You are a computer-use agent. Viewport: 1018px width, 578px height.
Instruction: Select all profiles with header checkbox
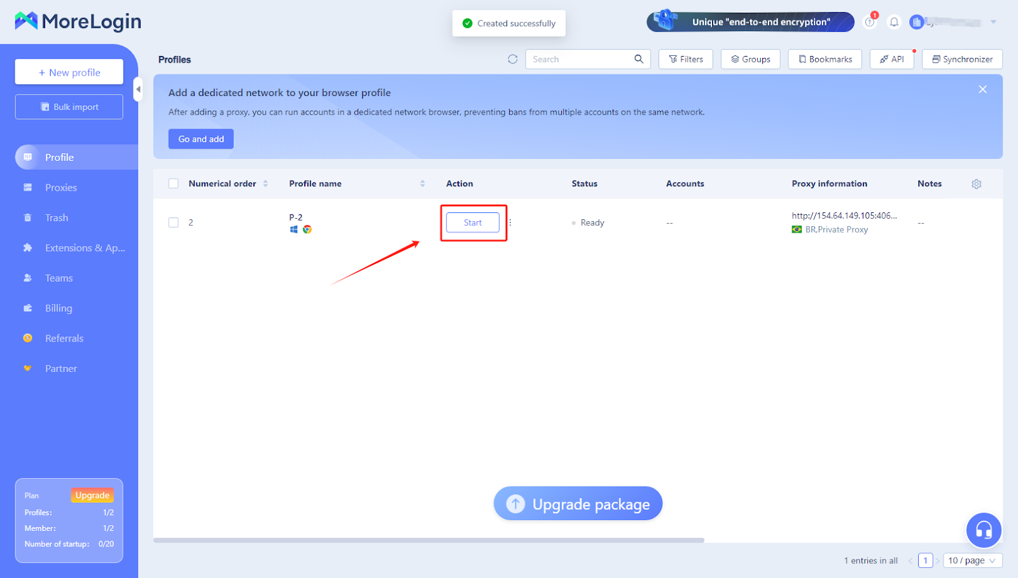pos(174,184)
